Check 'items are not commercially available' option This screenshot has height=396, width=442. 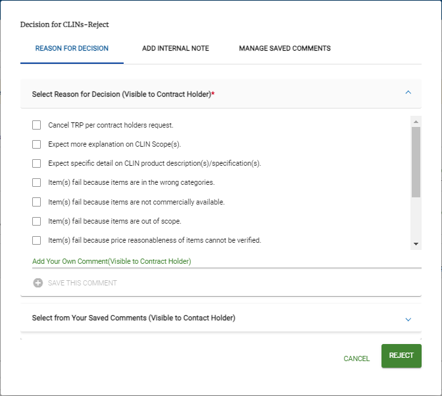tap(37, 202)
